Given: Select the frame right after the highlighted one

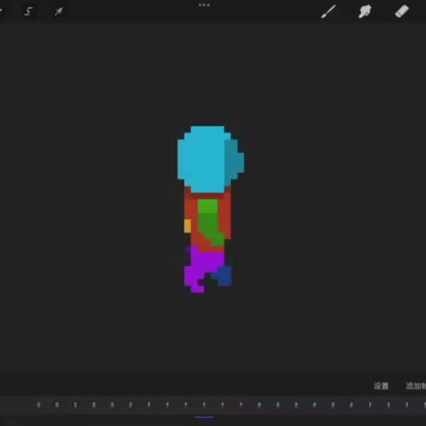Looking at the screenshot, I should (223, 405).
